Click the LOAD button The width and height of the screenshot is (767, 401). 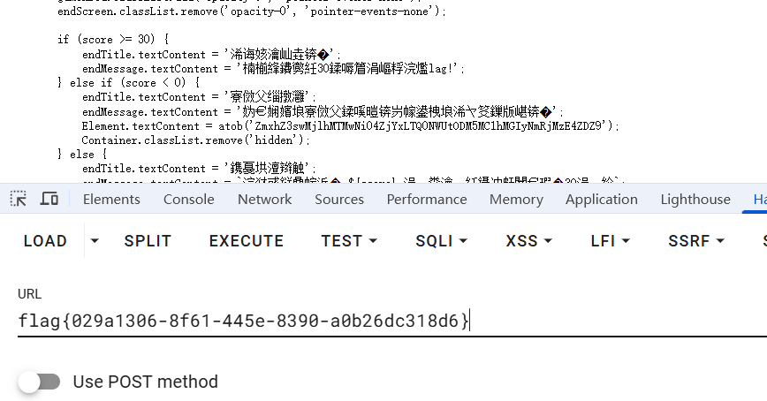click(x=45, y=241)
